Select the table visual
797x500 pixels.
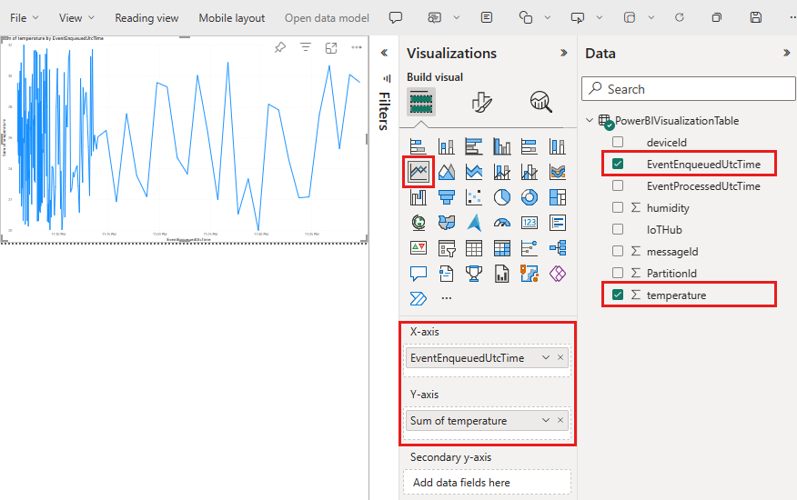coord(474,248)
